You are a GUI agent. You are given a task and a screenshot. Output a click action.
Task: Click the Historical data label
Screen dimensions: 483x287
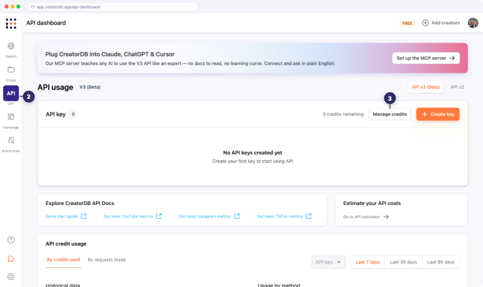click(x=63, y=285)
